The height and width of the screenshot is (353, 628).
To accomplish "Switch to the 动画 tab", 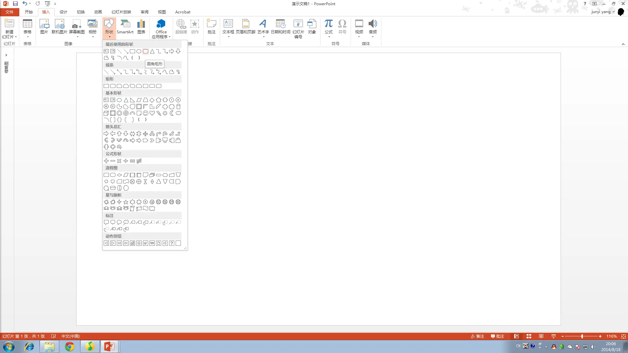I will (x=98, y=12).
